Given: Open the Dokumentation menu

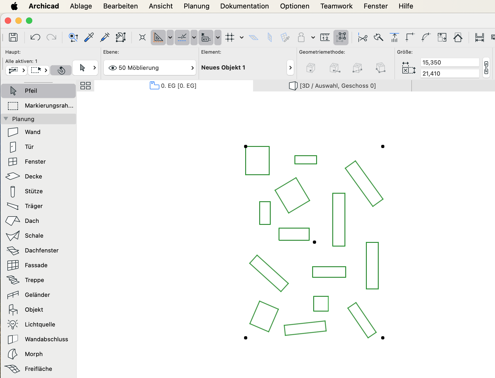Looking at the screenshot, I should (245, 6).
